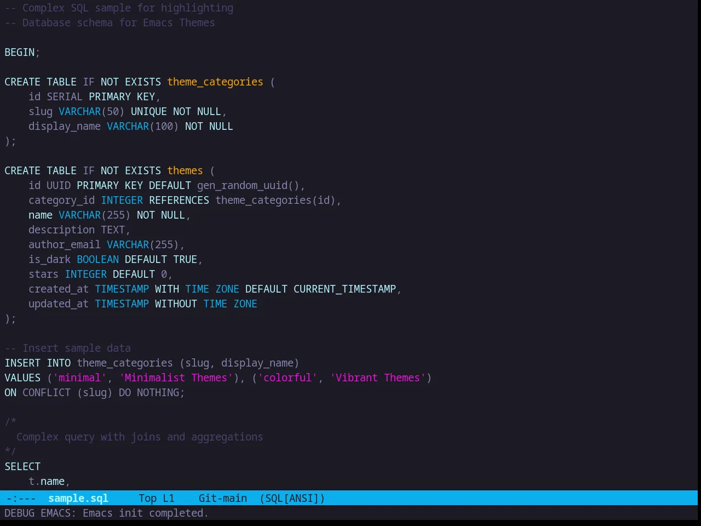
Task: Click ON CONFLICT (slug) DO NOTHING line
Action: point(95,392)
